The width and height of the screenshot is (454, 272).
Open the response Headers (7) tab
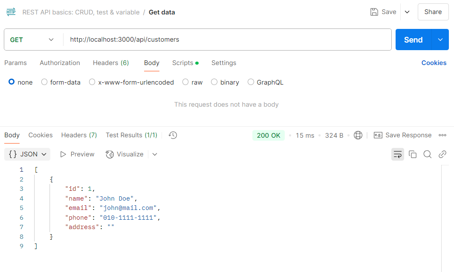click(x=79, y=135)
